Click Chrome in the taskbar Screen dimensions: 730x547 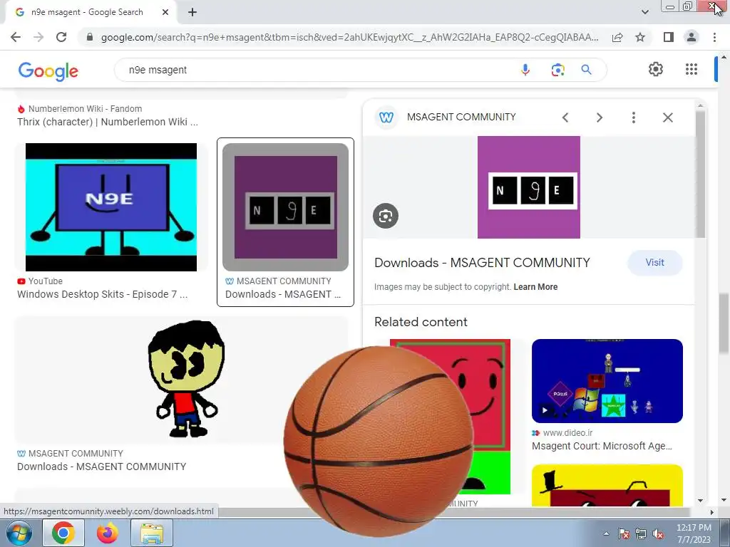[63, 533]
